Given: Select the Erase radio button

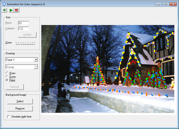Looking at the screenshot, I should (x=7, y=77).
